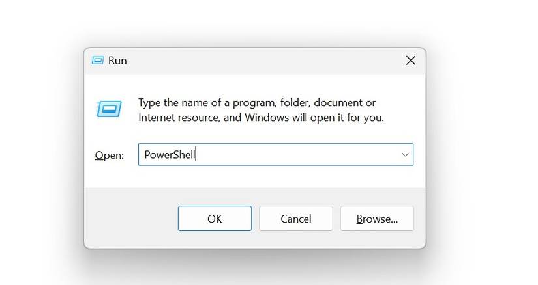Click the large Run icon beside description

[109, 108]
